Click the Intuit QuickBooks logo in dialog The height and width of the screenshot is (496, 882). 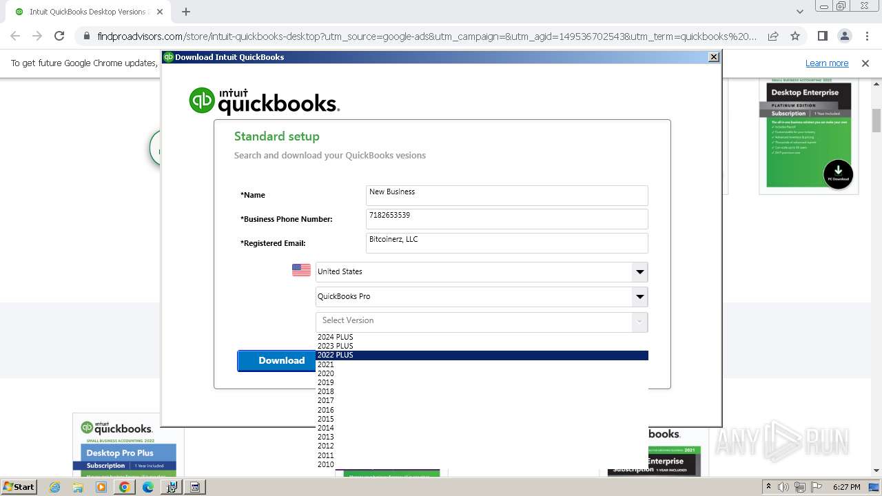[x=264, y=101]
